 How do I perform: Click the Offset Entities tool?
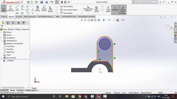pyautogui.click(x=50, y=9)
